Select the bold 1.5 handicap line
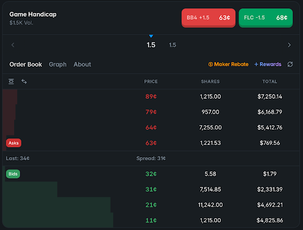 [x=151, y=45]
